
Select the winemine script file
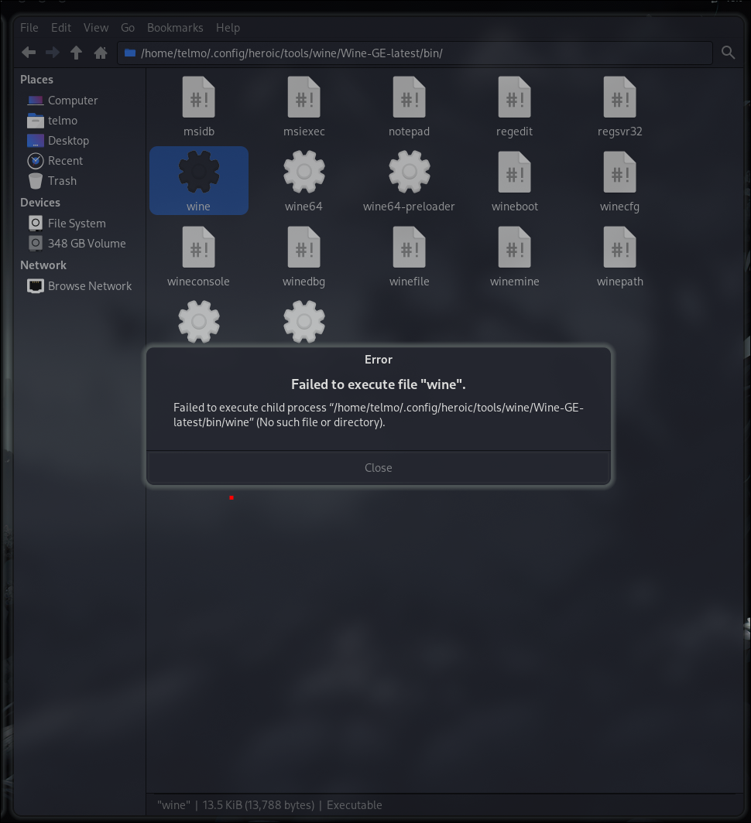(515, 248)
